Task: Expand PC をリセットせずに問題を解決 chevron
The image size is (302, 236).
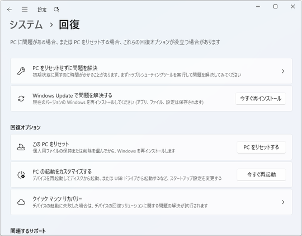Action: coord(283,71)
